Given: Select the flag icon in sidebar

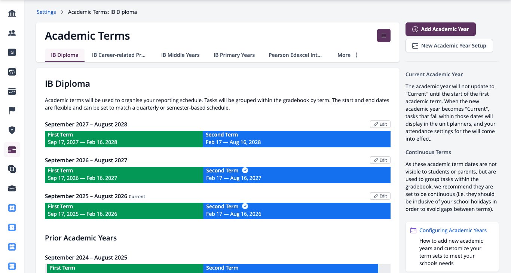Looking at the screenshot, I should point(12,111).
